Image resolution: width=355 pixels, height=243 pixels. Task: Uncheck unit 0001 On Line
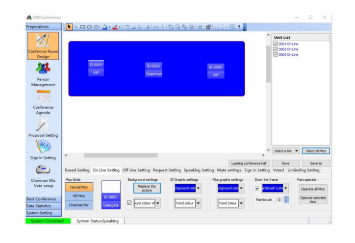coord(277,44)
